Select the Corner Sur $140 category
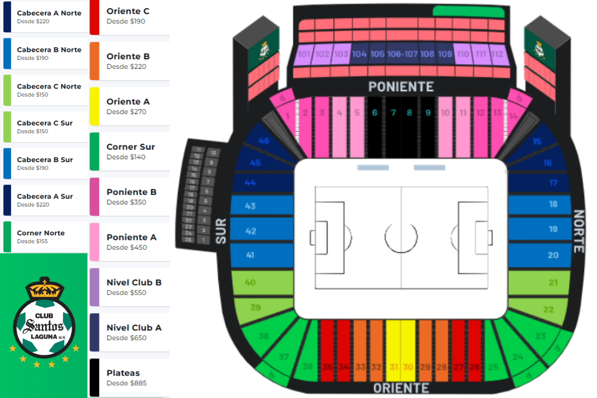Screen dimensions: 597x398 [130, 151]
